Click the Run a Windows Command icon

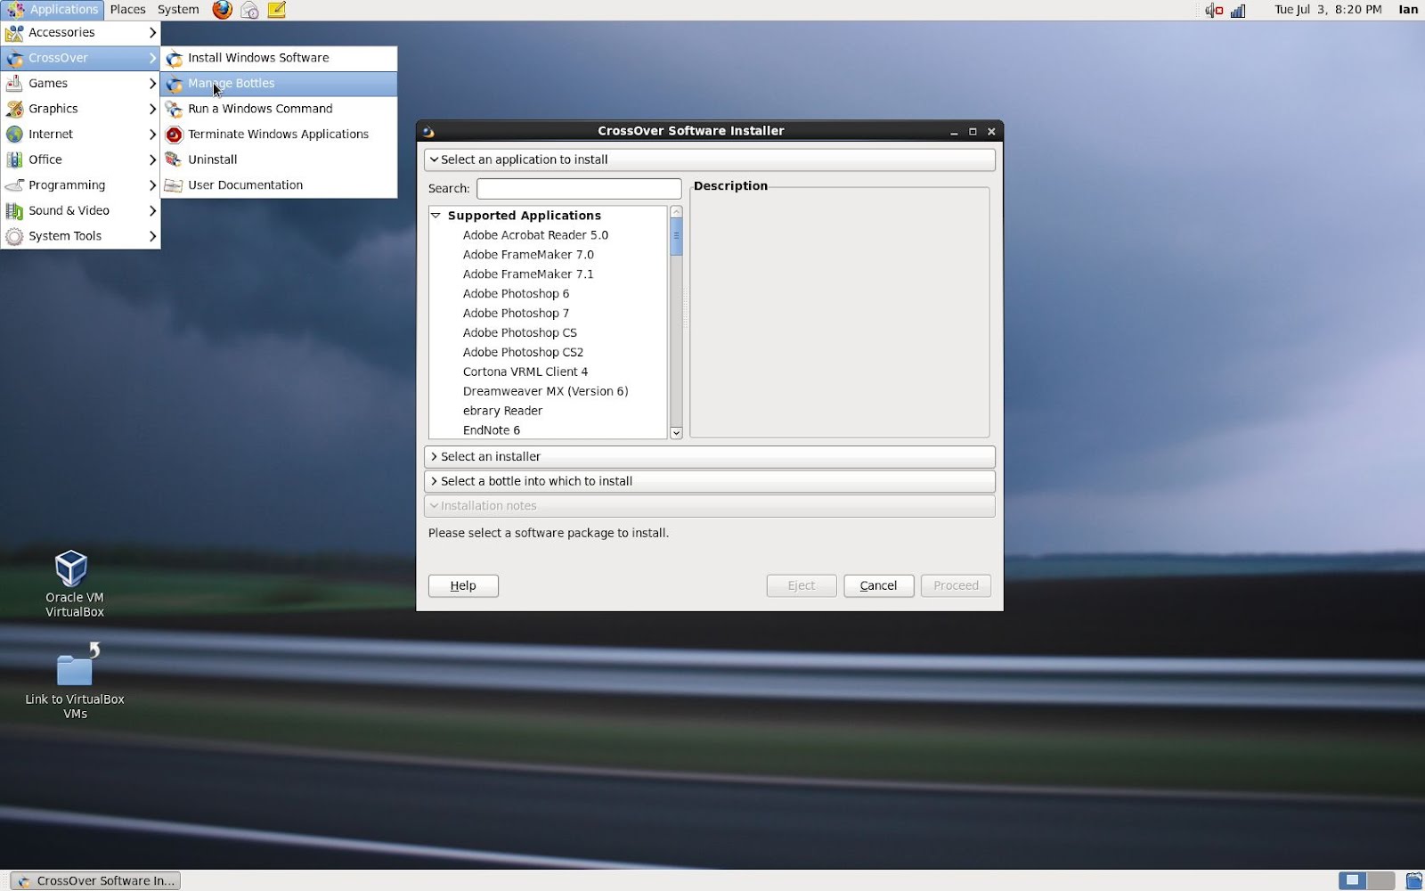click(x=174, y=109)
